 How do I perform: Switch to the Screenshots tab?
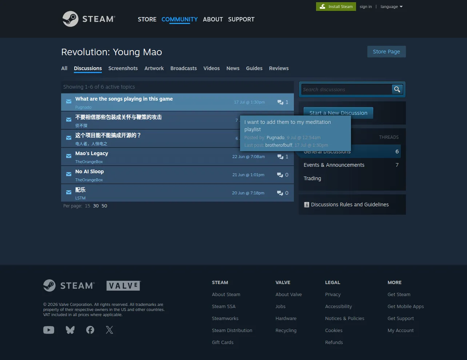pyautogui.click(x=123, y=68)
